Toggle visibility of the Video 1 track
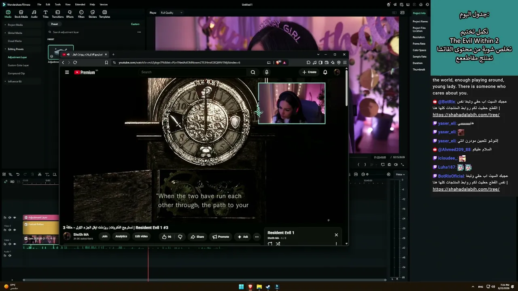Viewport: 518px width, 291px height. [15, 244]
